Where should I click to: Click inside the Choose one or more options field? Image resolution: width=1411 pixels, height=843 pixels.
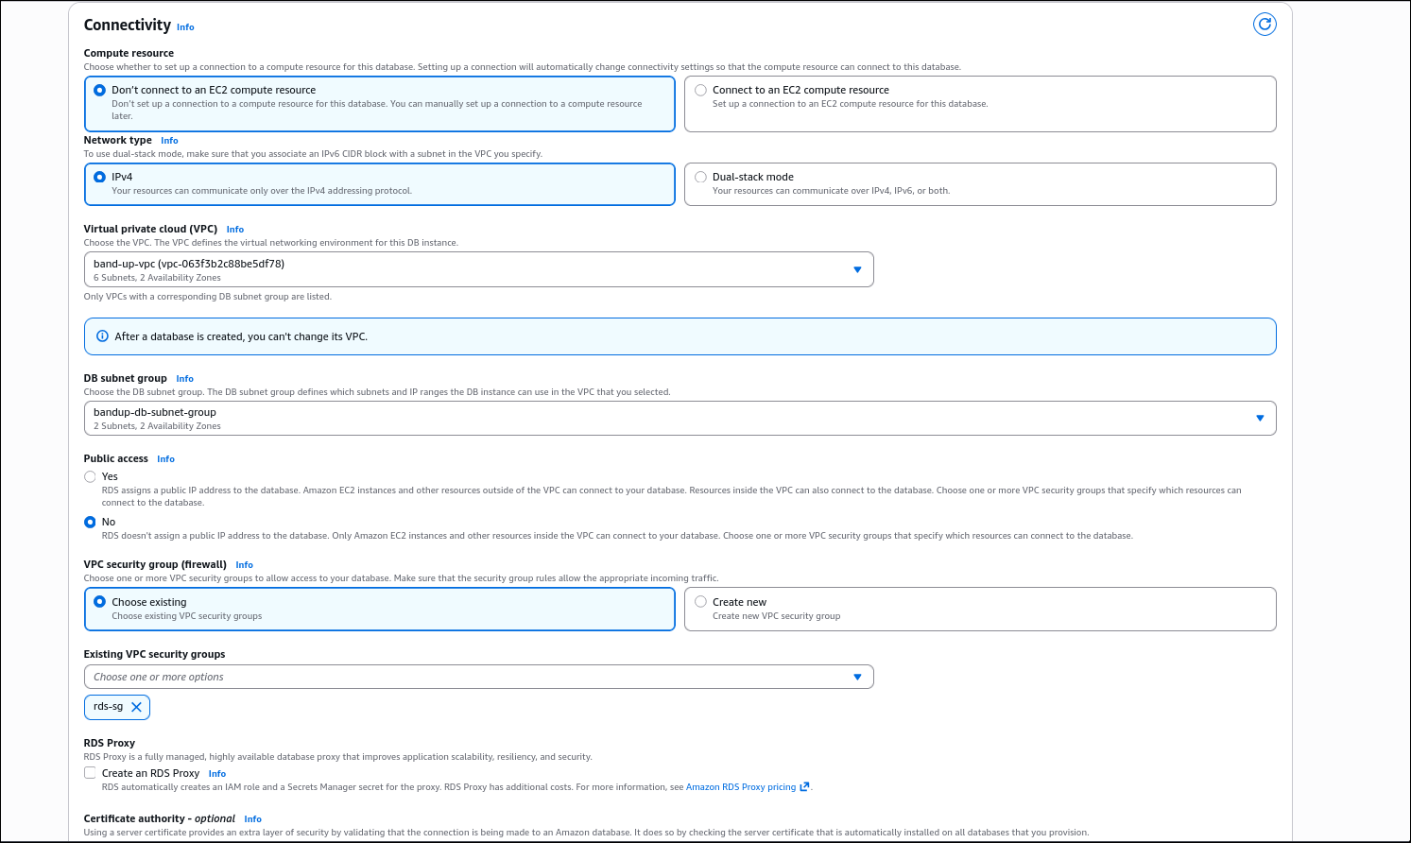tap(378, 676)
